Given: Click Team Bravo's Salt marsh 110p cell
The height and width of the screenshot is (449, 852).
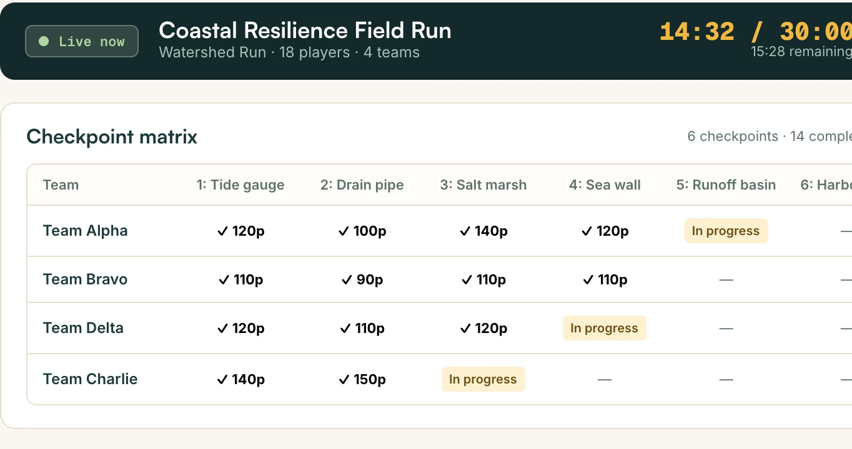Looking at the screenshot, I should coord(483,279).
